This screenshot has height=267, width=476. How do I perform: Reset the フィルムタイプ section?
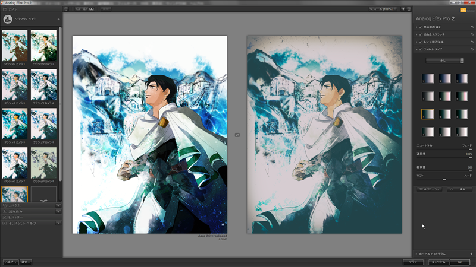pyautogui.click(x=472, y=49)
